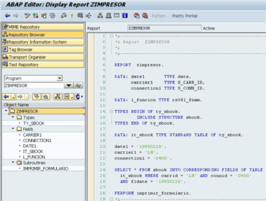Screen dimensions: 266x201
Task: Click the Forward arrow in top toolbar
Action: [x=16, y=16]
